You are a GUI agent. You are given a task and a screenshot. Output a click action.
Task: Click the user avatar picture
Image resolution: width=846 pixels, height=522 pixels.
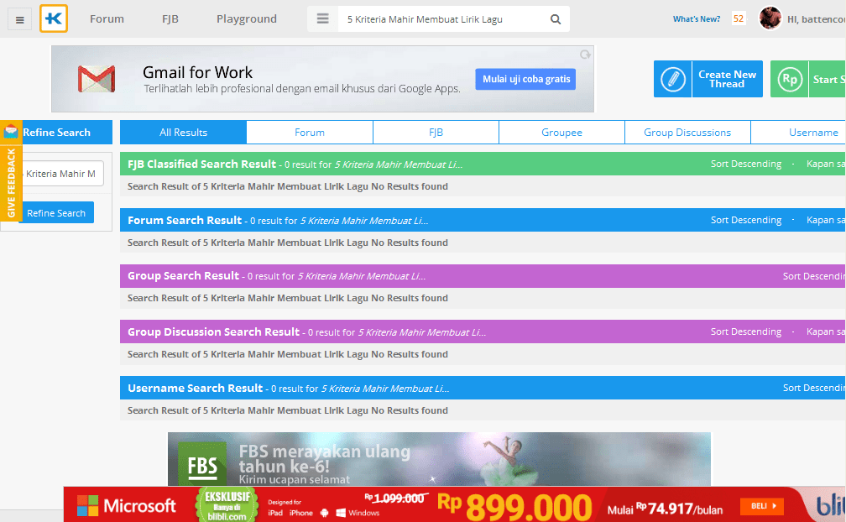click(x=770, y=18)
